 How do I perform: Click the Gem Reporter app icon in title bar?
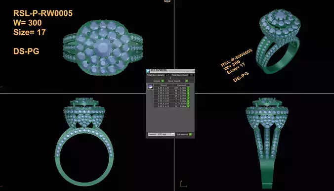(x=148, y=71)
